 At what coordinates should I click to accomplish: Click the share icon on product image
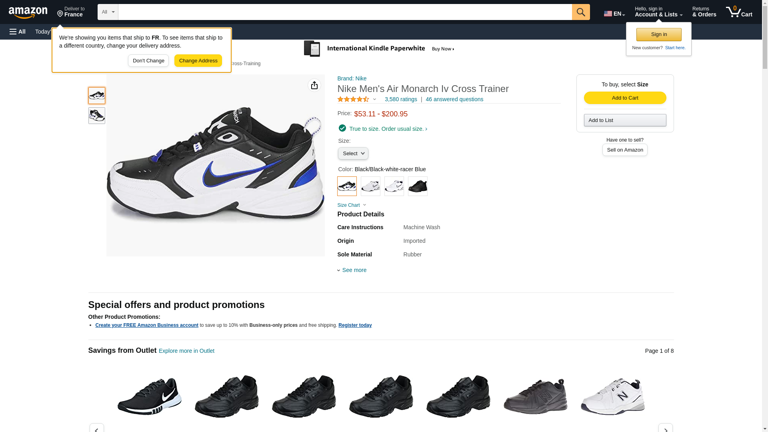(x=314, y=85)
